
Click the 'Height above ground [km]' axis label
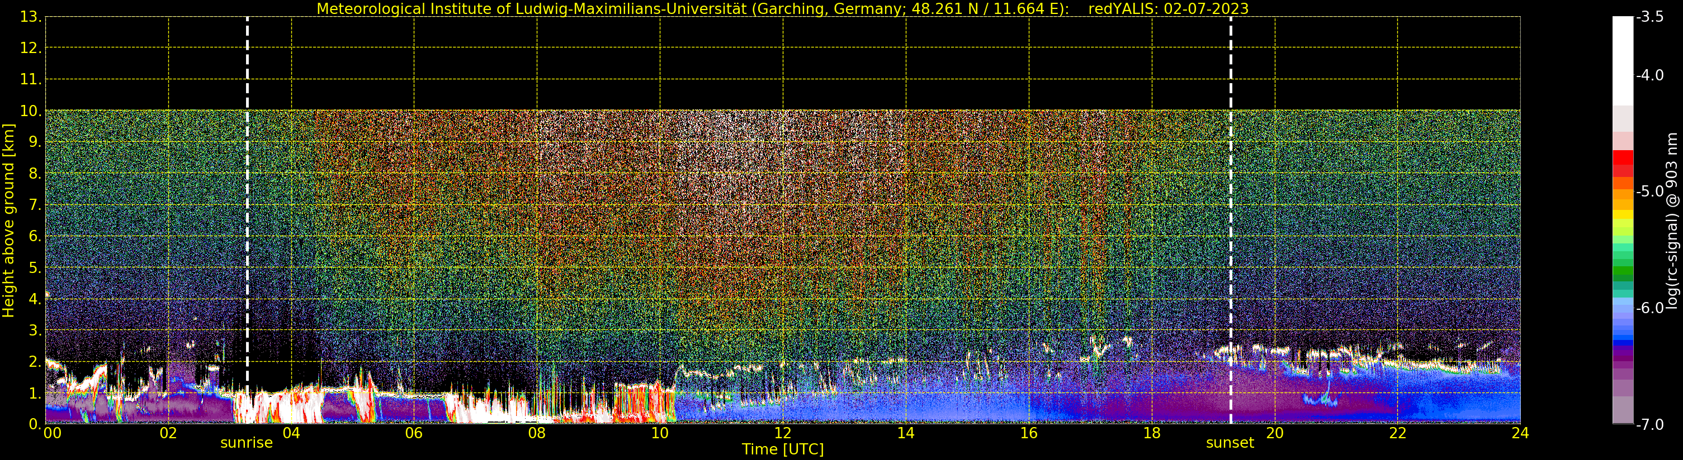(x=8, y=221)
